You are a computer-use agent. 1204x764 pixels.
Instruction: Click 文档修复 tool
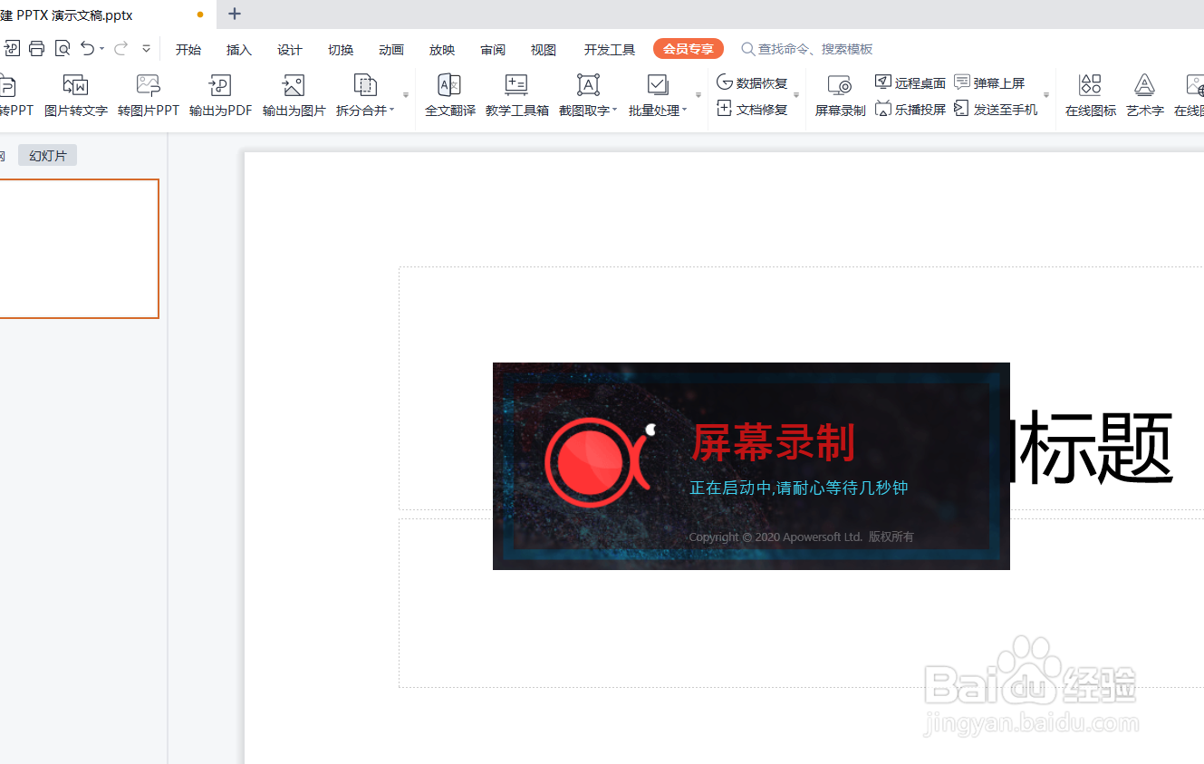point(752,110)
